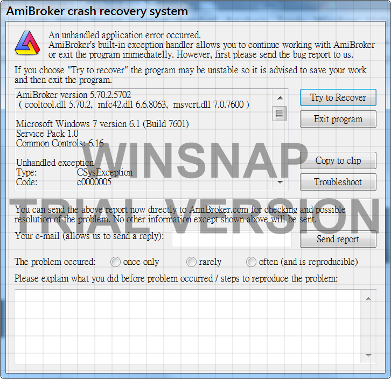
Task: Click the cooltool.dll version line
Action: (x=134, y=104)
